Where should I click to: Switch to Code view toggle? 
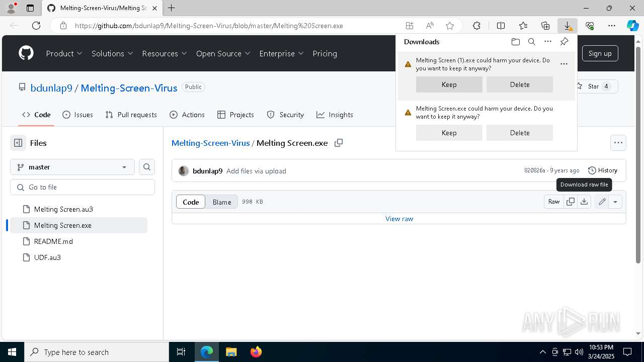(191, 202)
